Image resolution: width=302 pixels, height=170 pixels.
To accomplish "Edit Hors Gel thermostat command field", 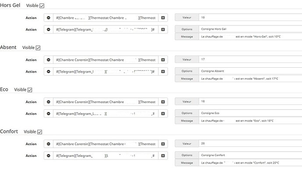I will pos(106,17).
